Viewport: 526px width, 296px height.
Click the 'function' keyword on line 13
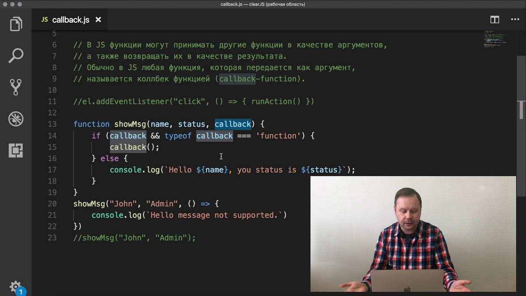pyautogui.click(x=91, y=124)
